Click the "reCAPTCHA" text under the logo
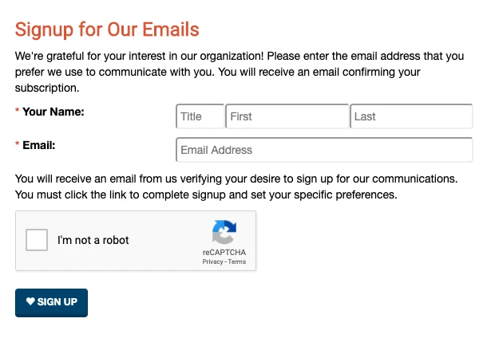The image size is (491, 338). click(224, 253)
